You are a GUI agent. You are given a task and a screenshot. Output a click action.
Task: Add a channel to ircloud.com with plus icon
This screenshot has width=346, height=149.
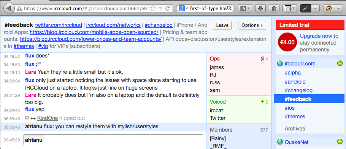tap(340, 64)
